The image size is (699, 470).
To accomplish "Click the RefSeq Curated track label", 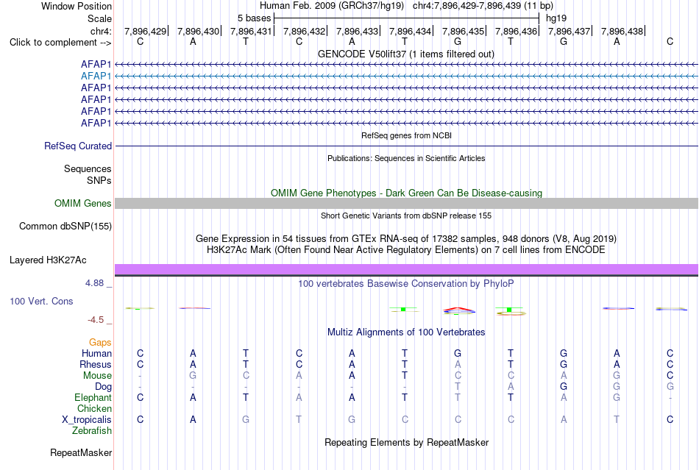I will tap(78, 146).
